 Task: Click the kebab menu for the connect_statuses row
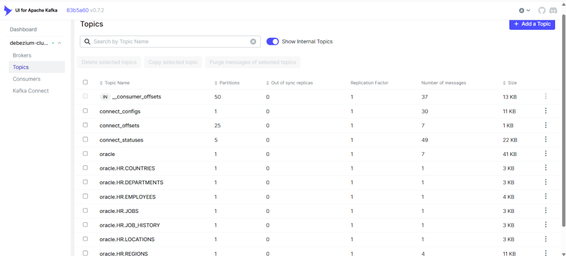(x=546, y=140)
